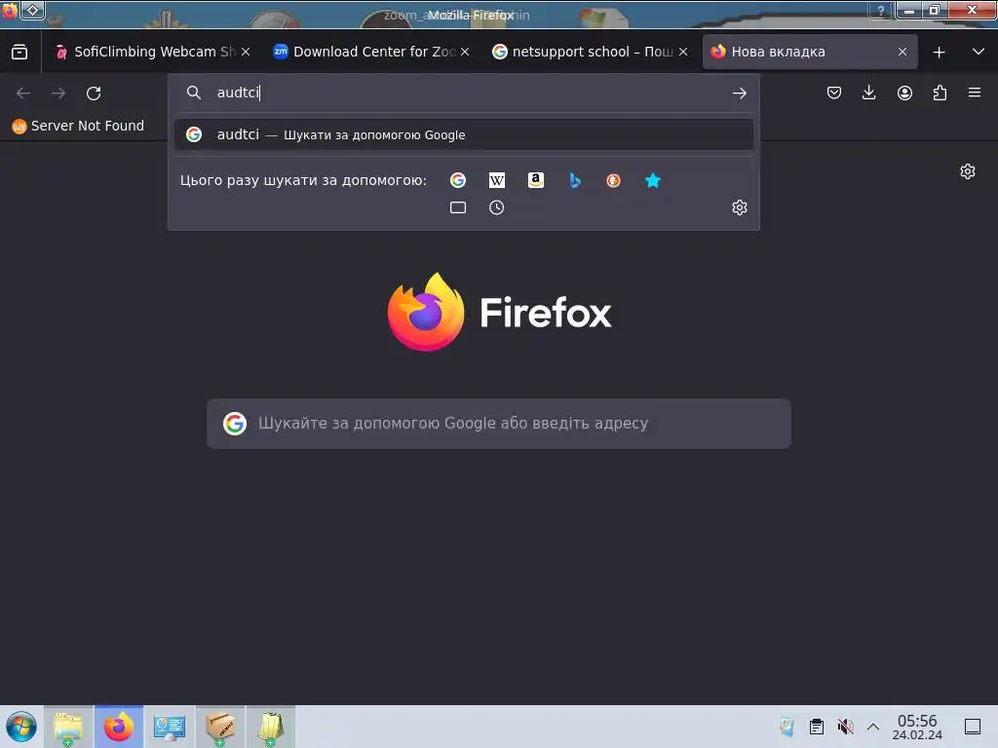Click the window help question button
This screenshot has width=998, height=748.
[881, 10]
